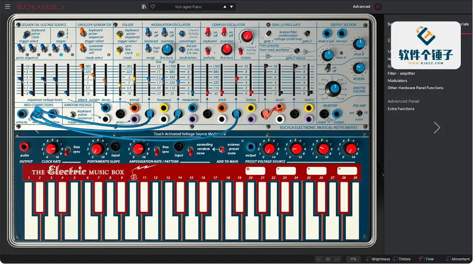Image resolution: width=473 pixels, height=264 pixels.
Task: Open the hamburger menu top left
Action: pos(7,6)
